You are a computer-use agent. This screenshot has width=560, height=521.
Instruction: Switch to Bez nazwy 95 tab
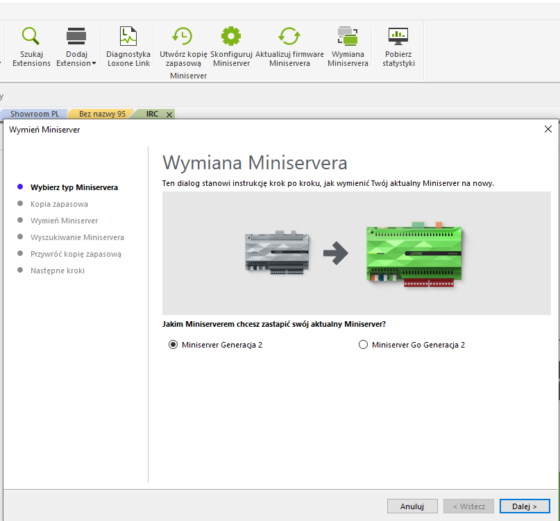[x=102, y=114]
